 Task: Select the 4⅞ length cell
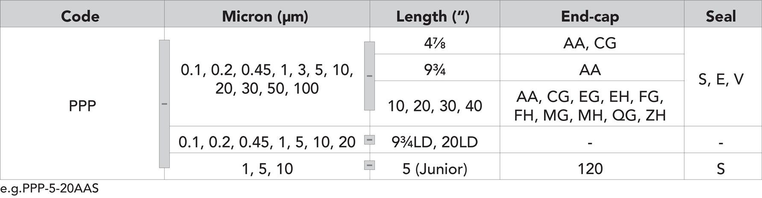click(435, 43)
